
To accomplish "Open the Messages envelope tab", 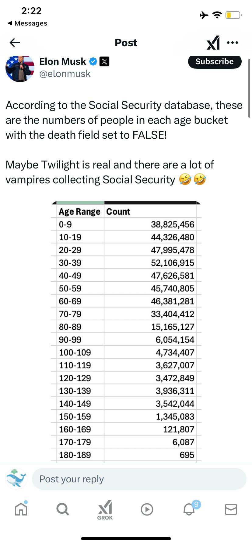I will (x=231, y=509).
